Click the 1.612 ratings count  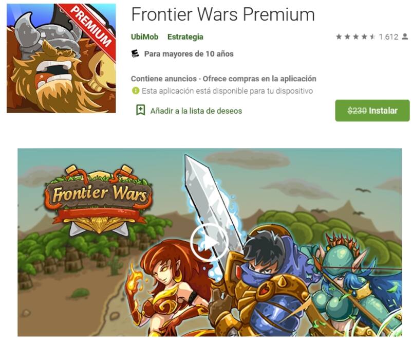[x=388, y=37]
